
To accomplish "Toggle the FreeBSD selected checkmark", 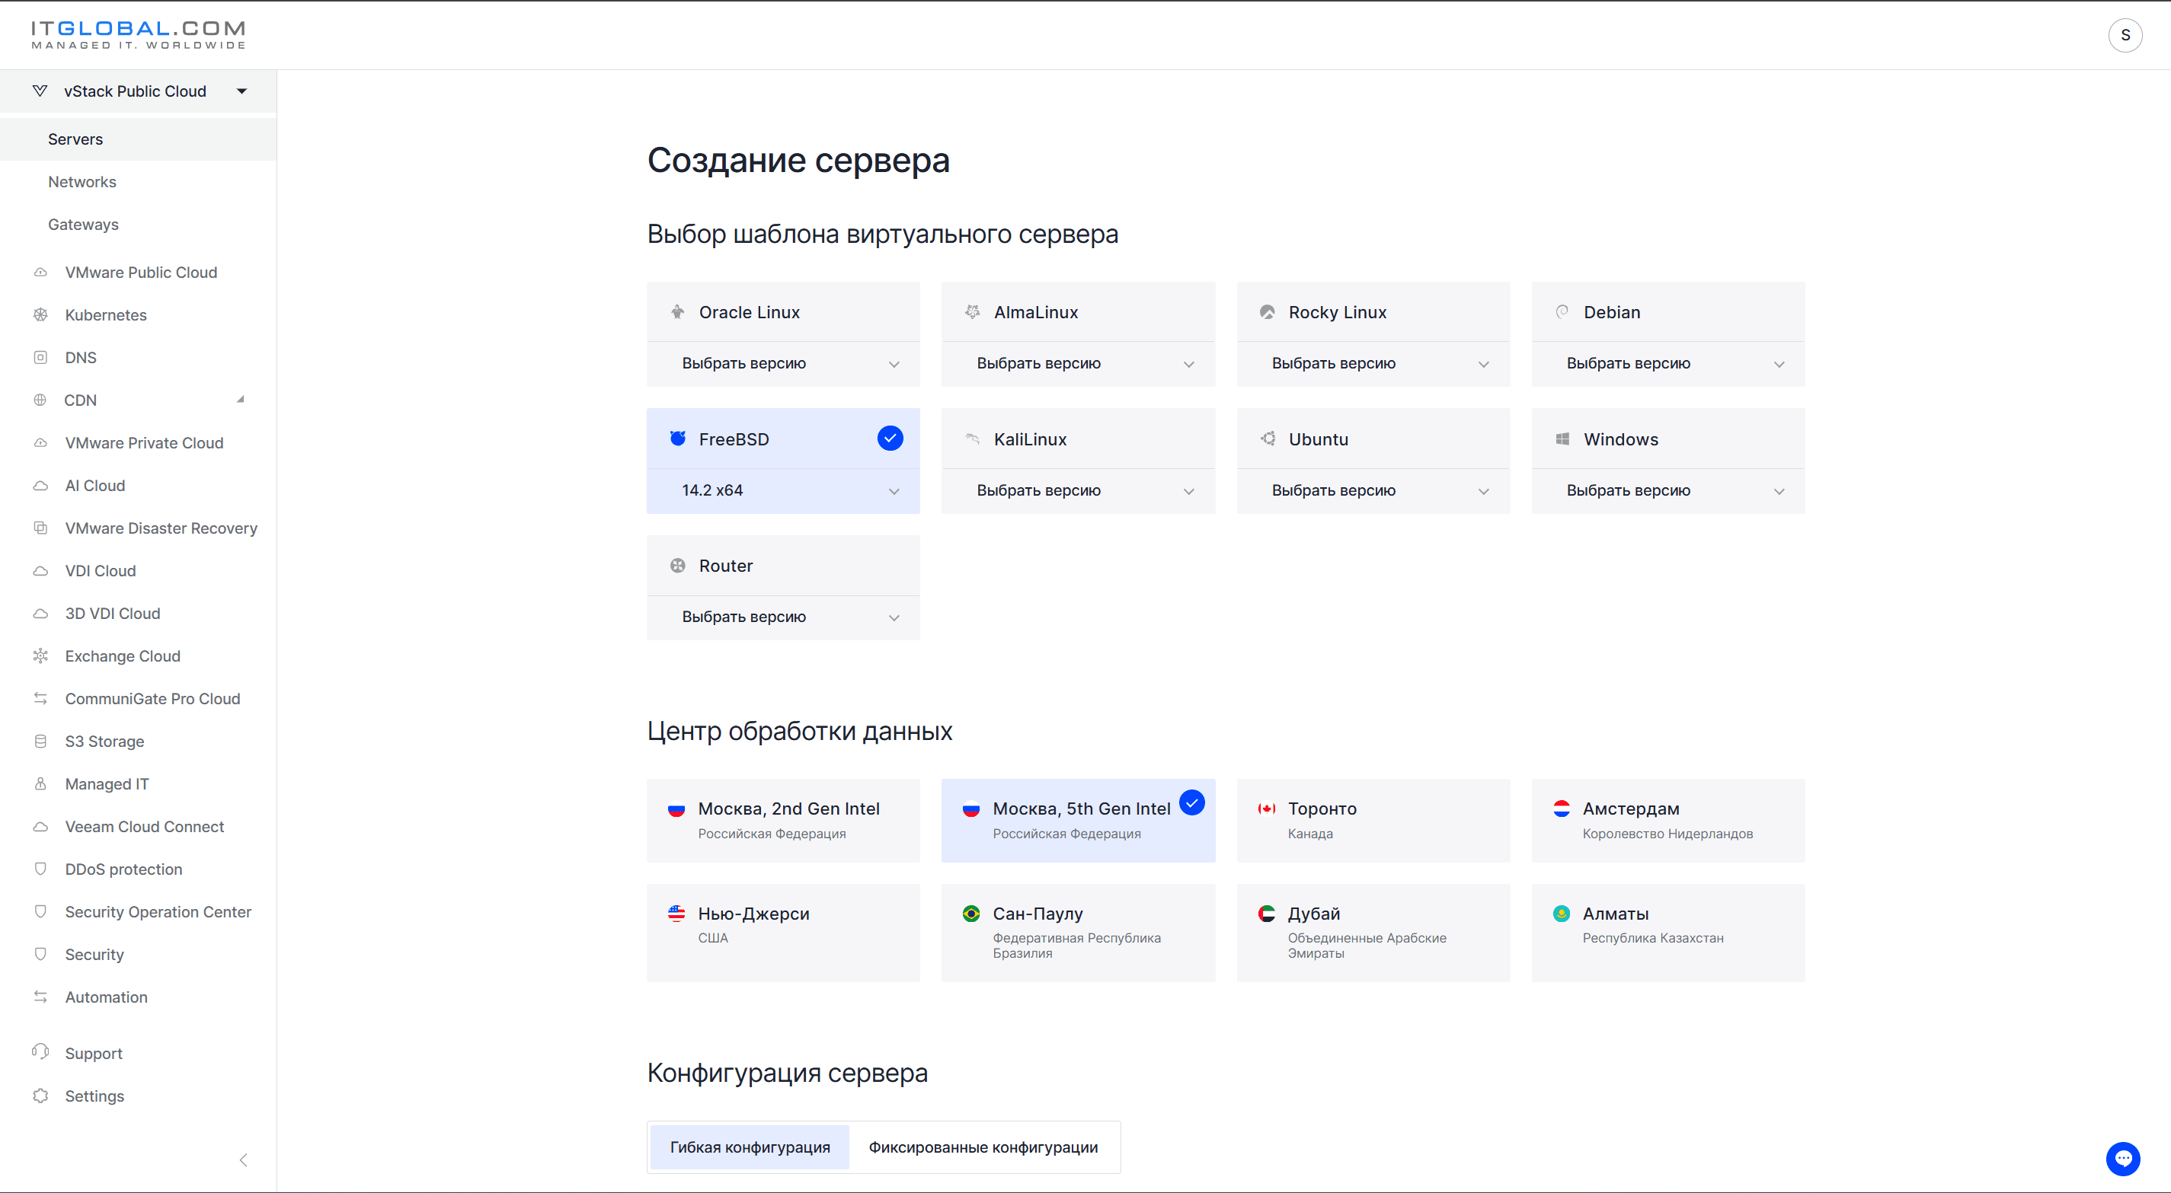I will point(890,438).
